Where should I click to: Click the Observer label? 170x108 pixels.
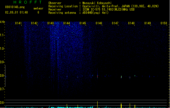(x=55, y=3)
